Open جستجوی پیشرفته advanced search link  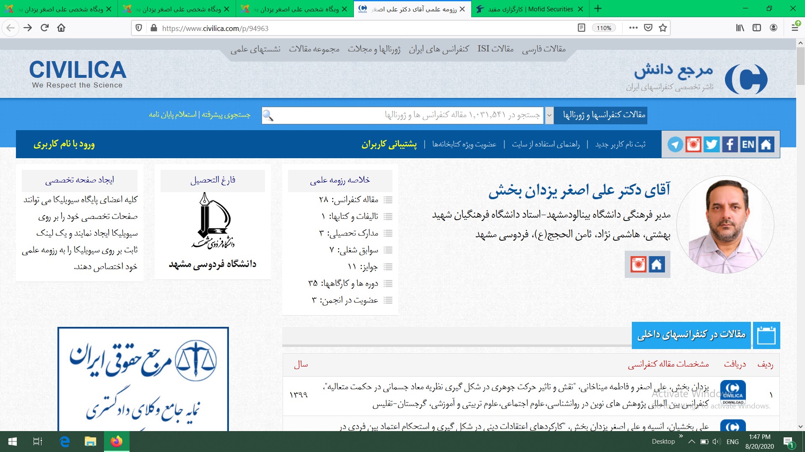tap(226, 115)
